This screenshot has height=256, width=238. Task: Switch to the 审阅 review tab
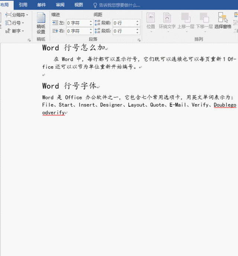click(60, 5)
